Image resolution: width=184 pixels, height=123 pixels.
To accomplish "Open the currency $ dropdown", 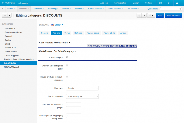I will pyautogui.click(x=170, y=3).
